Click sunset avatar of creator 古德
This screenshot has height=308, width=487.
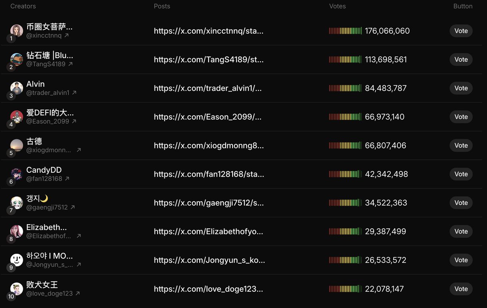click(17, 145)
